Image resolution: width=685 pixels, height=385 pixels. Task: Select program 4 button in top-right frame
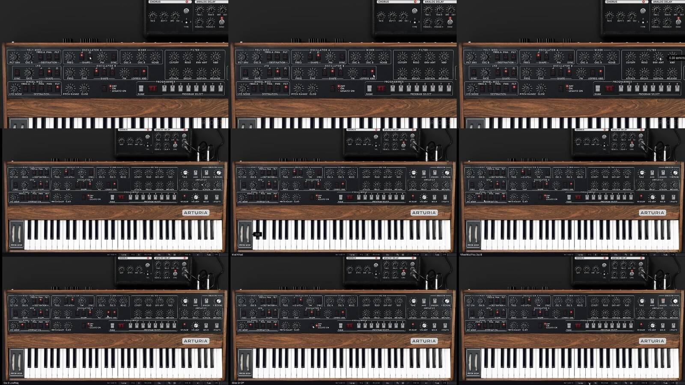pos(644,88)
